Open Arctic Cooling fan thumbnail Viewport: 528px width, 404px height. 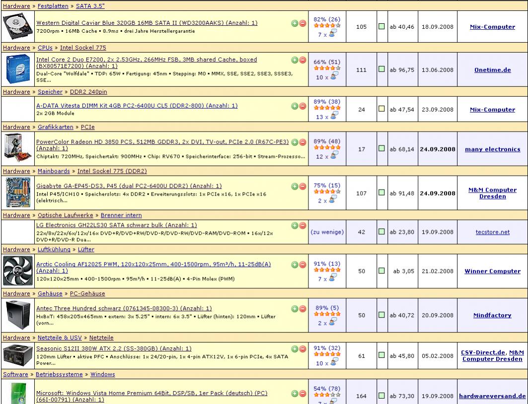point(18,271)
